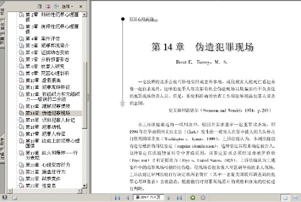
Task: Click PDF icon beside 第10章 虚假报案
Action: (x=22, y=80)
